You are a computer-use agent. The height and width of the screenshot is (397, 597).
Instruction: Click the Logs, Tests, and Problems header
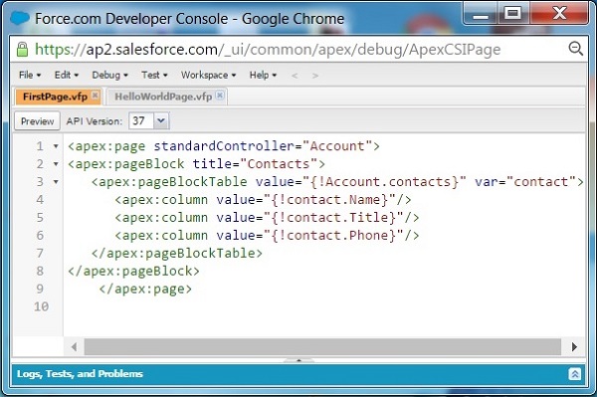tap(80, 374)
